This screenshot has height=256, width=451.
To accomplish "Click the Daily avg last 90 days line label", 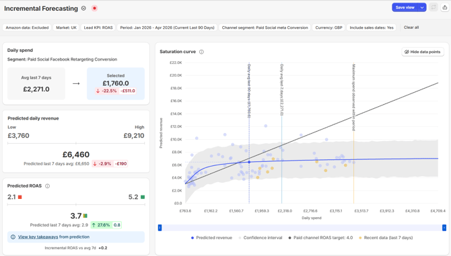I will tap(249, 91).
